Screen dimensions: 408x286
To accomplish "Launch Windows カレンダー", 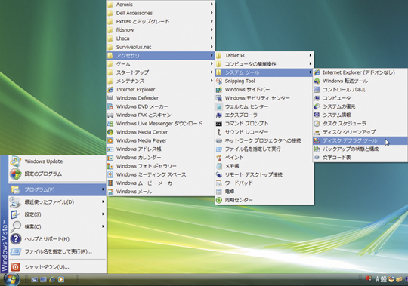I will tap(160, 158).
